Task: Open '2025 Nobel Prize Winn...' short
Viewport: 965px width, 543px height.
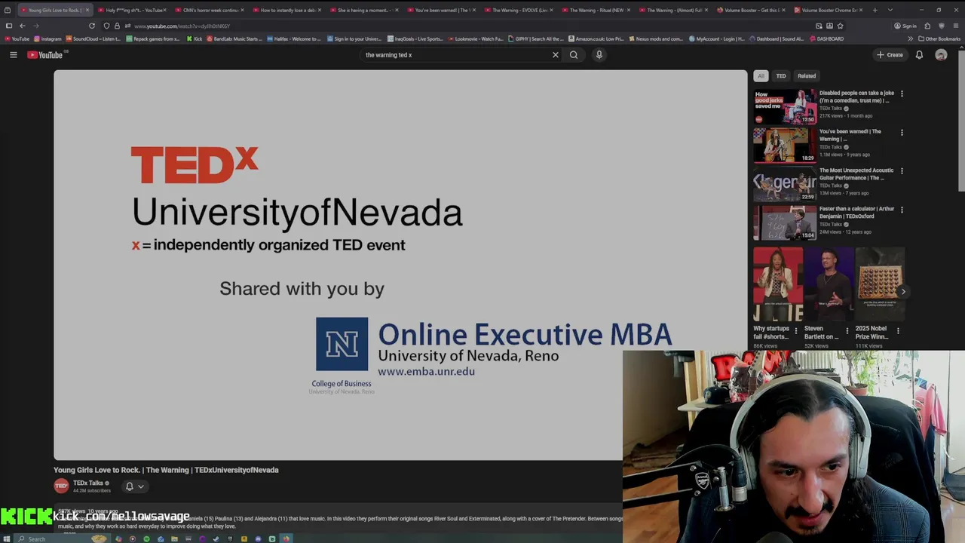Action: tap(880, 285)
